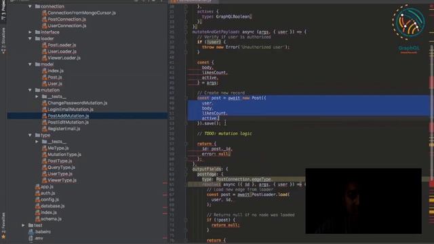Expand __tests__ folder under type

pos(37,142)
